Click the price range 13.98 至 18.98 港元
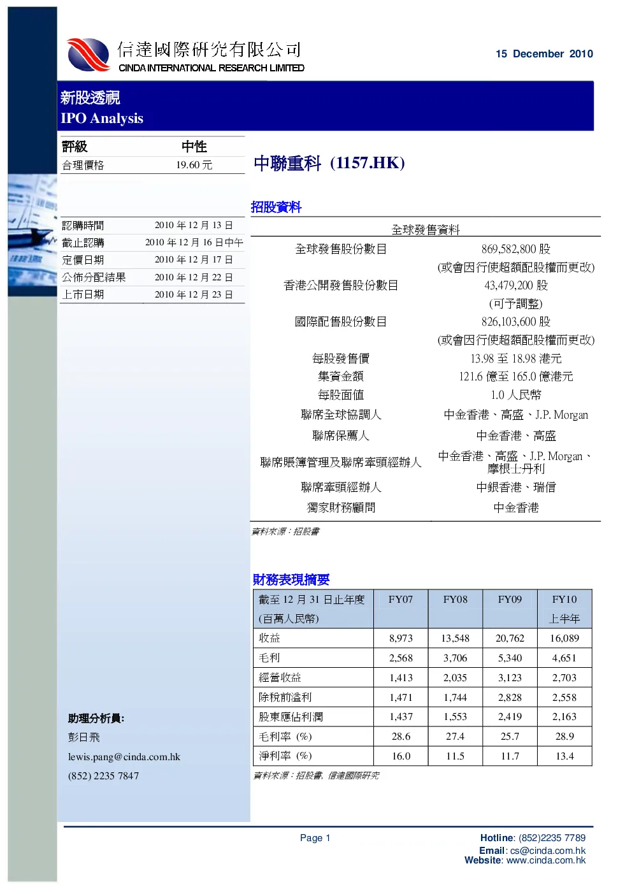The height and width of the screenshot is (894, 632). click(516, 359)
